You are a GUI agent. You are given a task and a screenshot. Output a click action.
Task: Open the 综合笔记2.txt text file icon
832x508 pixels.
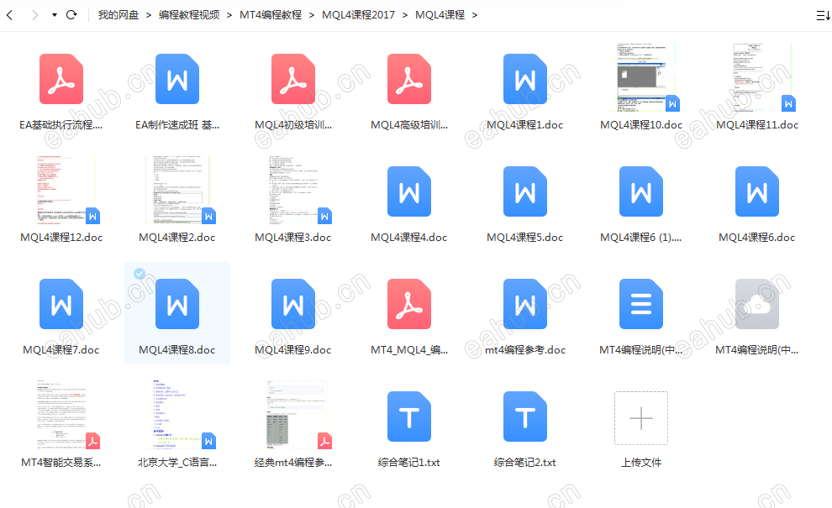(525, 417)
